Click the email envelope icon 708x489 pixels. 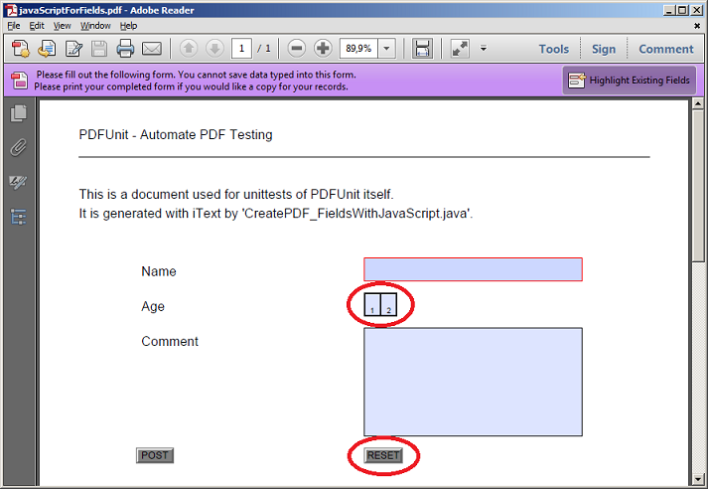coord(152,49)
